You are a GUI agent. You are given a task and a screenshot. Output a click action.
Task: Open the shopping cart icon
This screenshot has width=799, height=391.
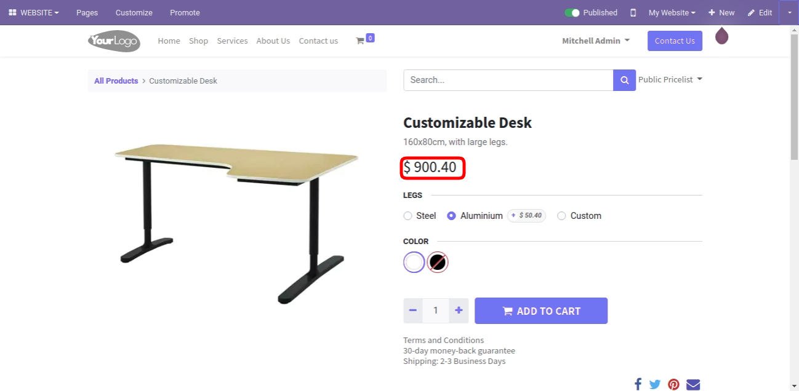pyautogui.click(x=361, y=41)
